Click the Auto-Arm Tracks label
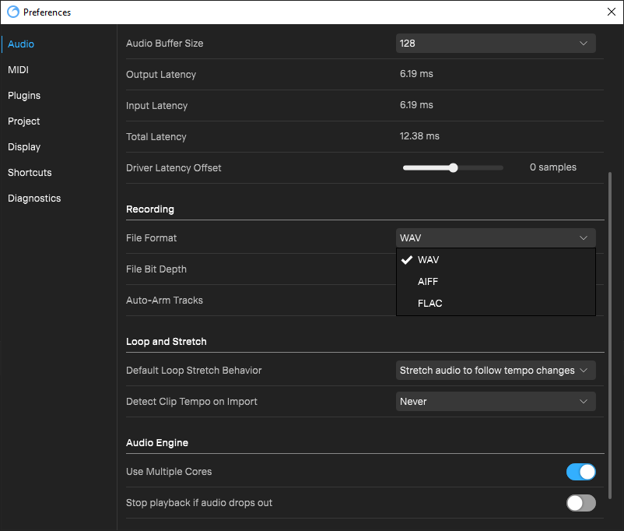The width and height of the screenshot is (624, 531). (164, 300)
